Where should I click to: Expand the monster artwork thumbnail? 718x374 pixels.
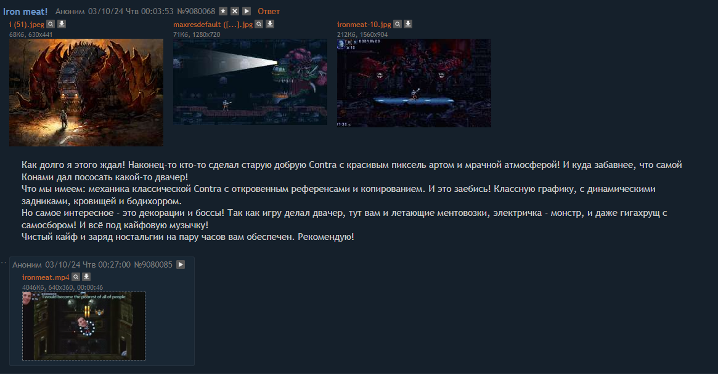click(x=86, y=92)
